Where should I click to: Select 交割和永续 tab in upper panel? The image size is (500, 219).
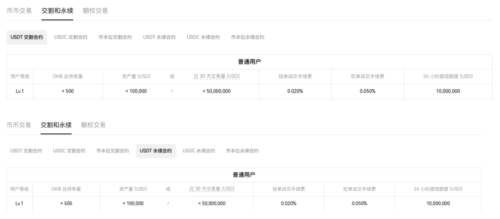(x=57, y=11)
